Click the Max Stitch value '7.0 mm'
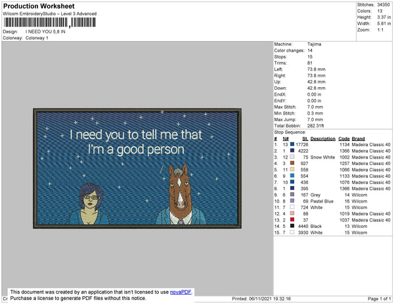Image resolution: width=394 pixels, height=304 pixels. coord(315,107)
